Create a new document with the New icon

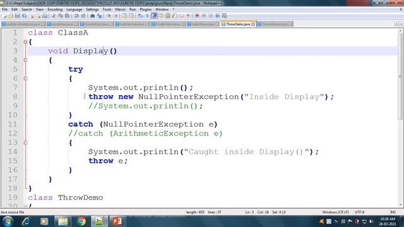point(4,16)
